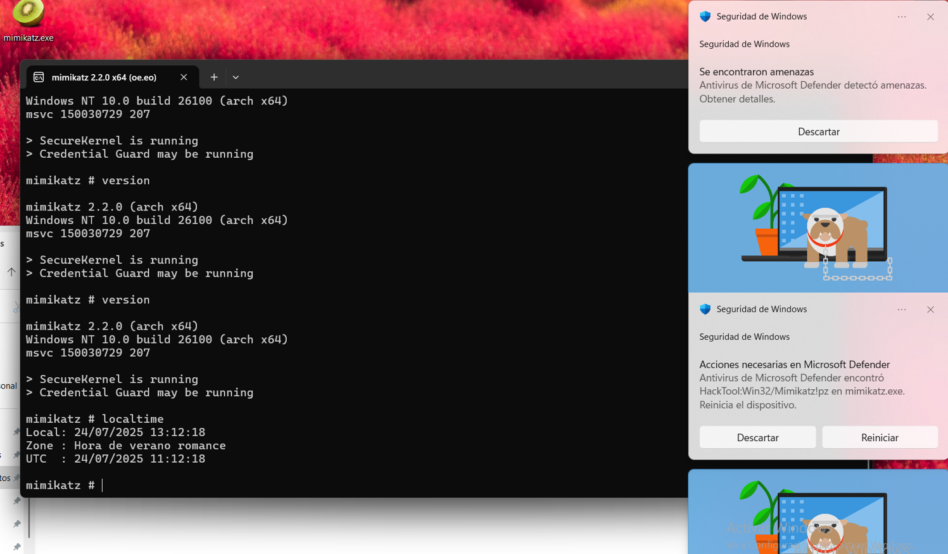The height and width of the screenshot is (554, 948).
Task: Click the Reiniciar button
Action: (880, 437)
